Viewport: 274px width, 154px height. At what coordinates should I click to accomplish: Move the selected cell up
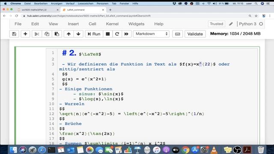pyautogui.click(x=68, y=34)
